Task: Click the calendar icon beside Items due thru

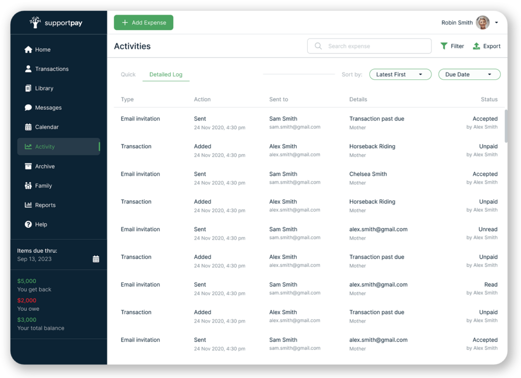Action: 96,258
